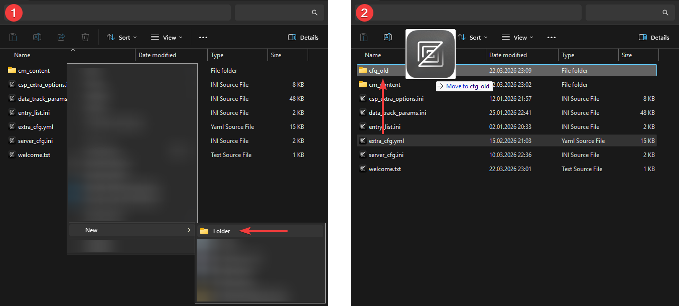Viewport: 679px width, 306px height.
Task: Click the Size column header in window 2
Action: point(627,55)
